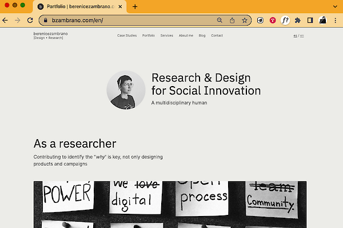Open Contact in site navigation

pyautogui.click(x=217, y=35)
